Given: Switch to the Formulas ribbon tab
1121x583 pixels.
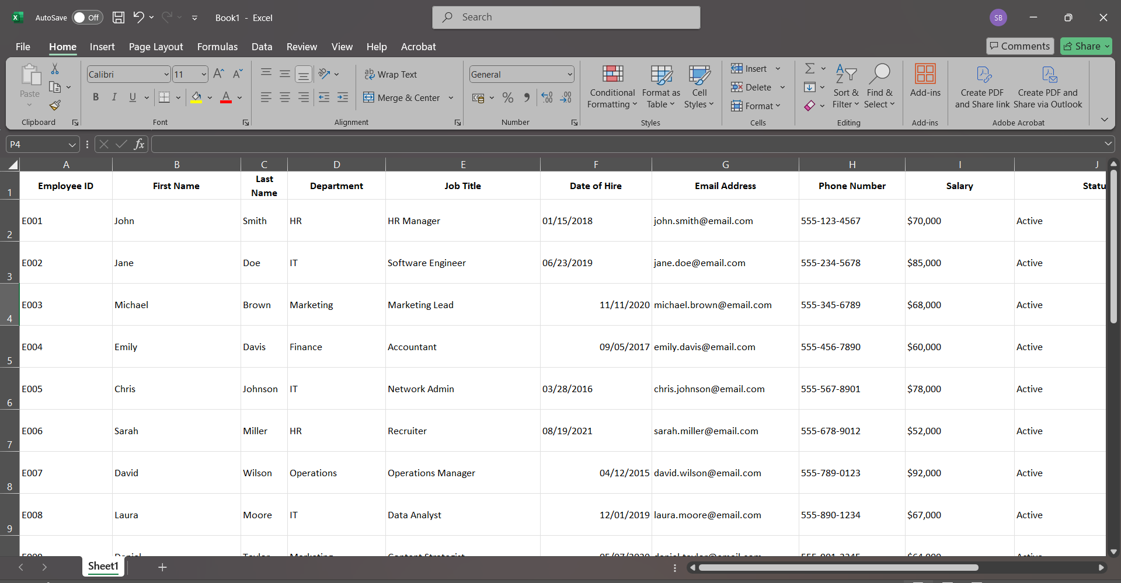Looking at the screenshot, I should pyautogui.click(x=217, y=47).
